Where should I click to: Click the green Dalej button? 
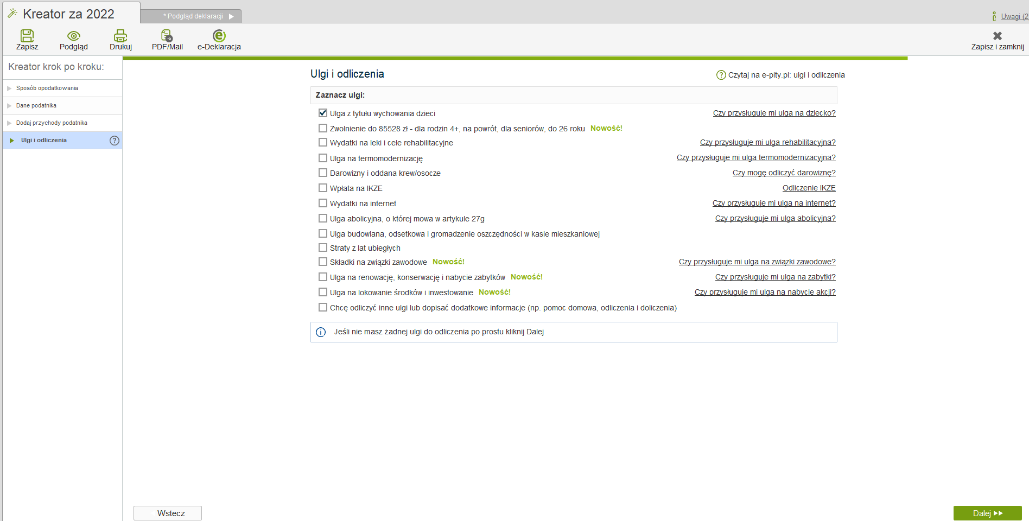coord(987,513)
